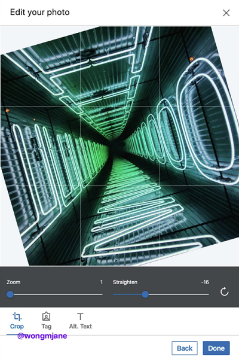Switch to the Crop tab label
Screen dimensions: 239x359
coord(17,326)
